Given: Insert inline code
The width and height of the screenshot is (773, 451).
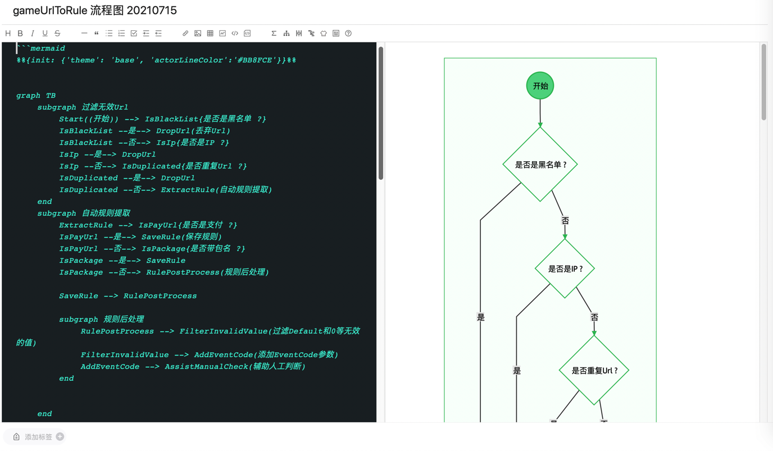Looking at the screenshot, I should click(x=235, y=34).
